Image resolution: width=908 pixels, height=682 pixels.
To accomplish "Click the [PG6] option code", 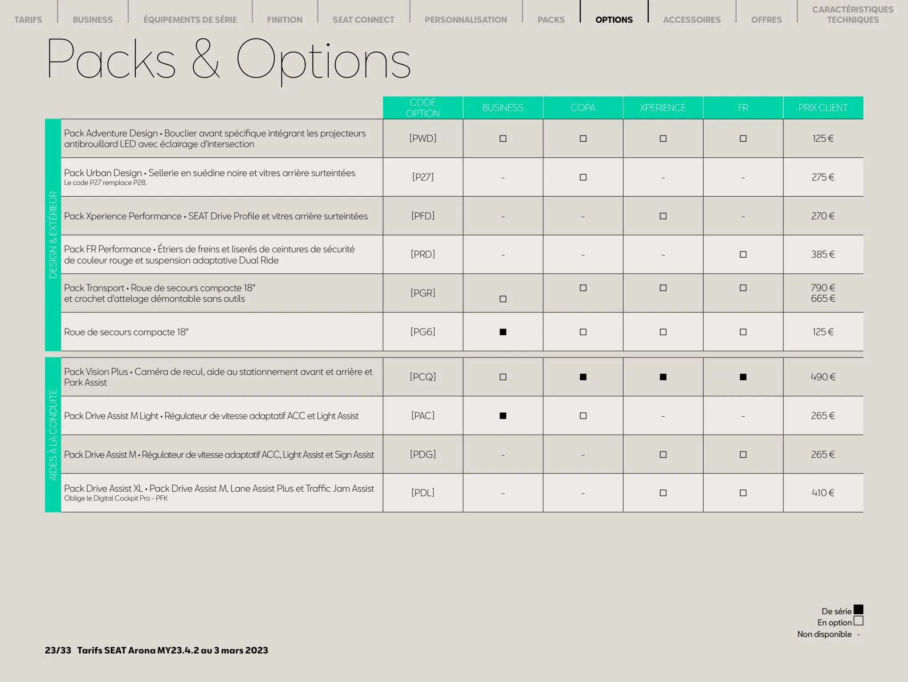I will 423,332.
